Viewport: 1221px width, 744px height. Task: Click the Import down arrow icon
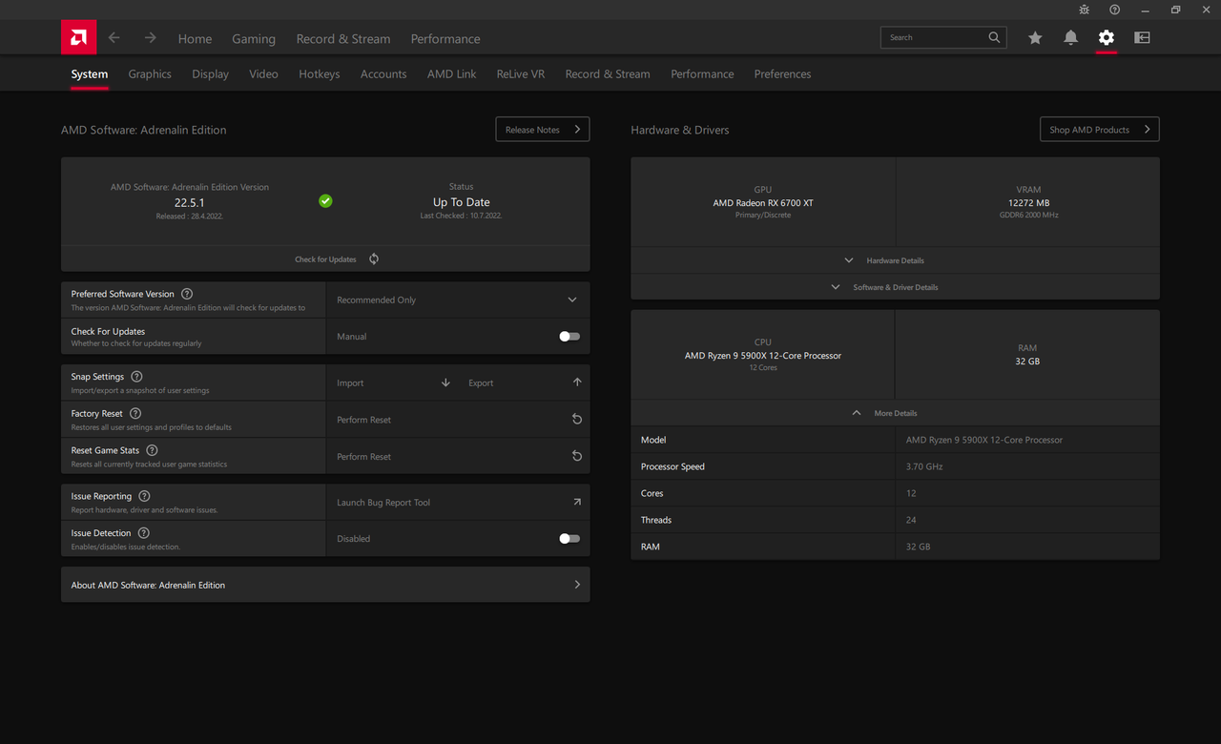coord(445,382)
